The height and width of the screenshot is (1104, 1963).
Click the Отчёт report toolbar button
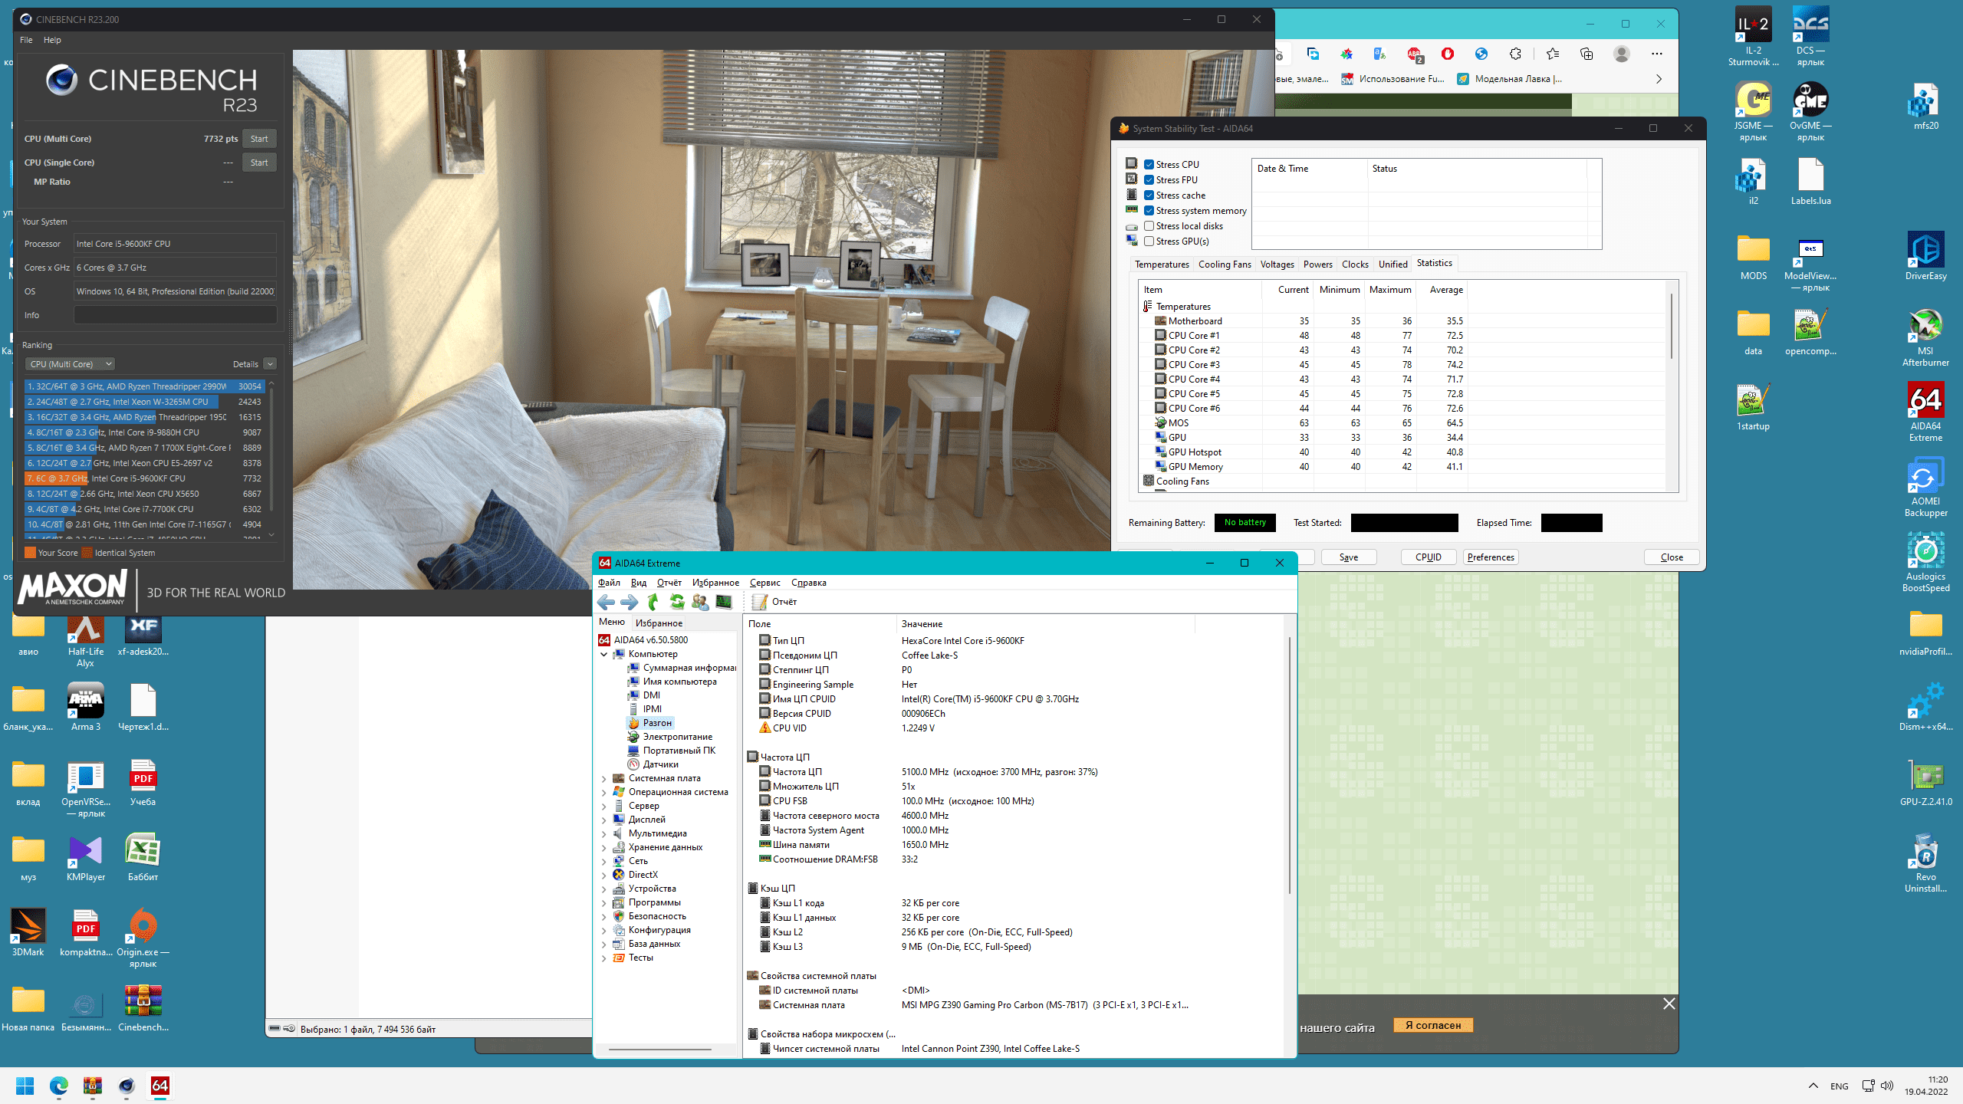click(x=774, y=602)
